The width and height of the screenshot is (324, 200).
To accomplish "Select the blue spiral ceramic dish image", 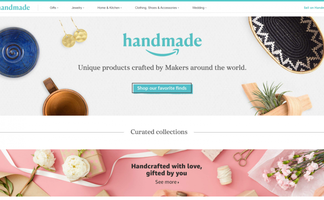I will (19, 52).
